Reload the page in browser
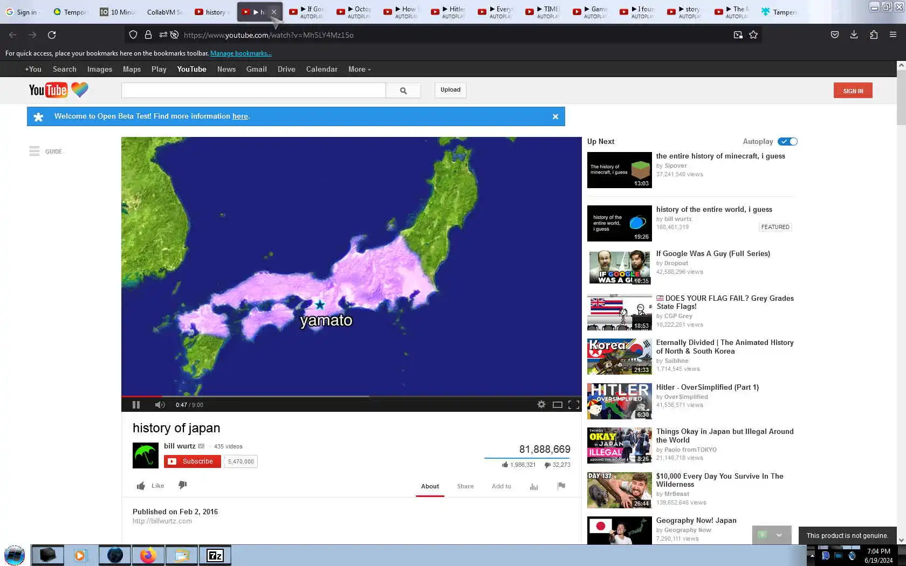 pyautogui.click(x=52, y=35)
